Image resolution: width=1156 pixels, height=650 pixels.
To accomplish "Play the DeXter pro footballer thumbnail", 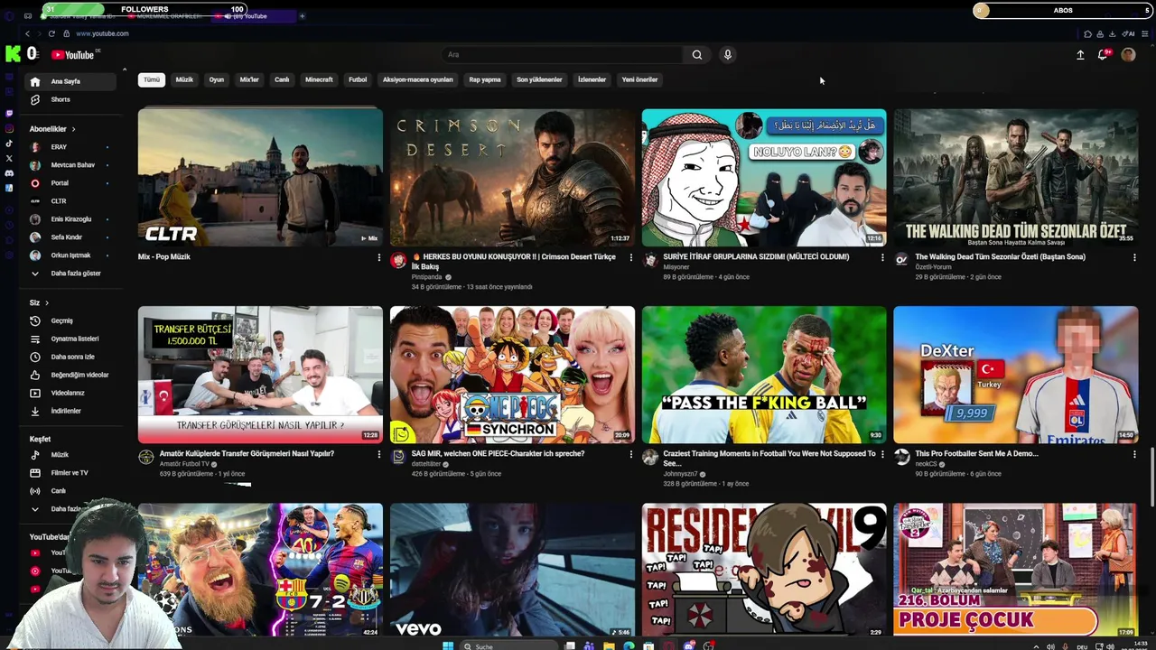I will coord(1016,375).
